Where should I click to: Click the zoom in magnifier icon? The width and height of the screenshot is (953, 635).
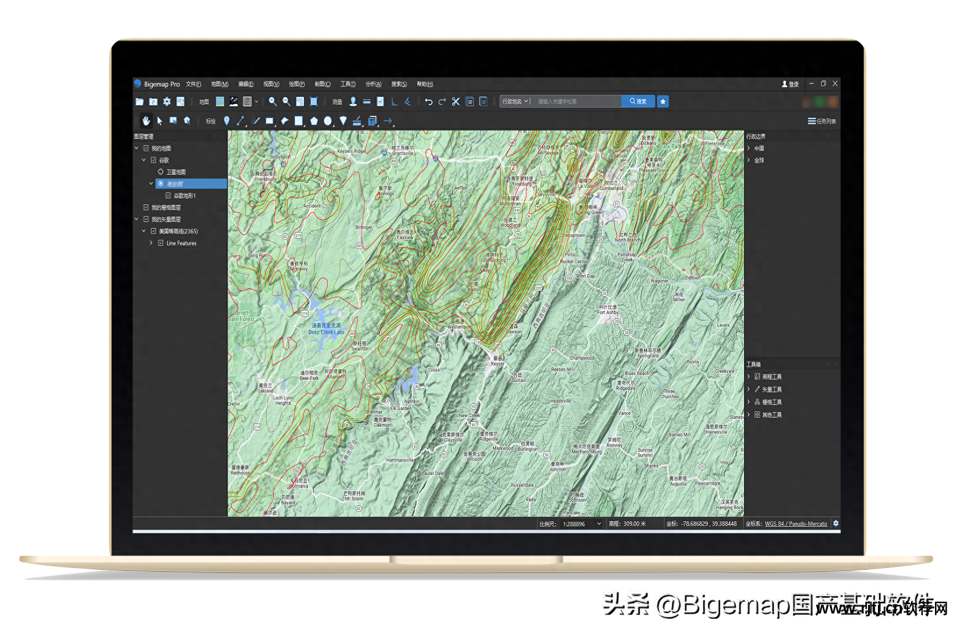(272, 102)
